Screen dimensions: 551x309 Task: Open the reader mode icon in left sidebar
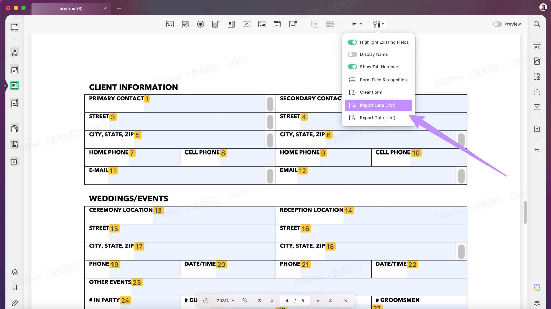click(15, 27)
